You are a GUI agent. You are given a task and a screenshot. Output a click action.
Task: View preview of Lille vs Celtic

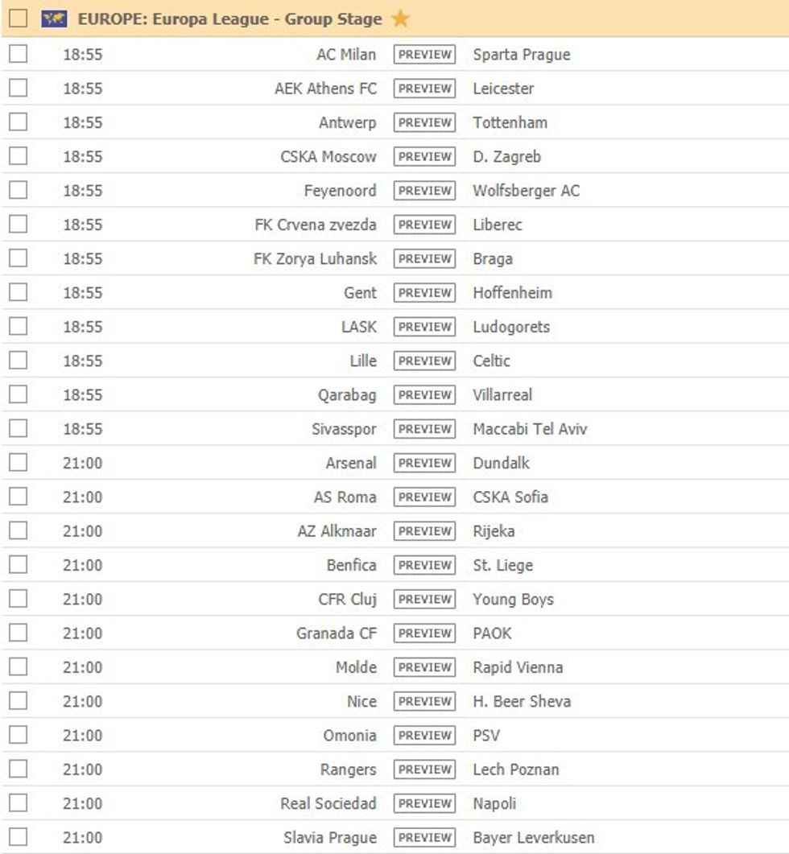[x=424, y=361]
